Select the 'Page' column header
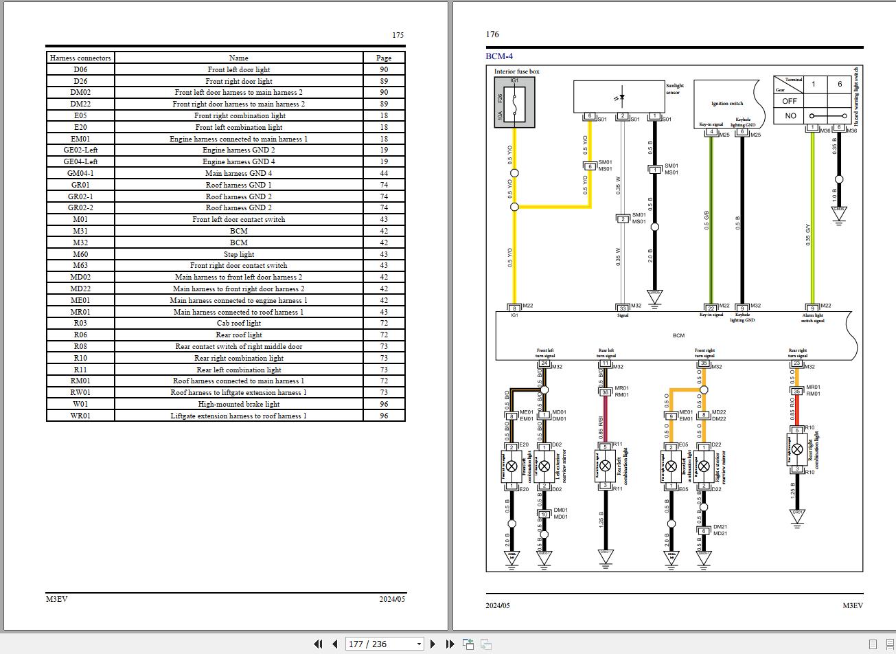This screenshot has height=654, width=896. pyautogui.click(x=384, y=58)
